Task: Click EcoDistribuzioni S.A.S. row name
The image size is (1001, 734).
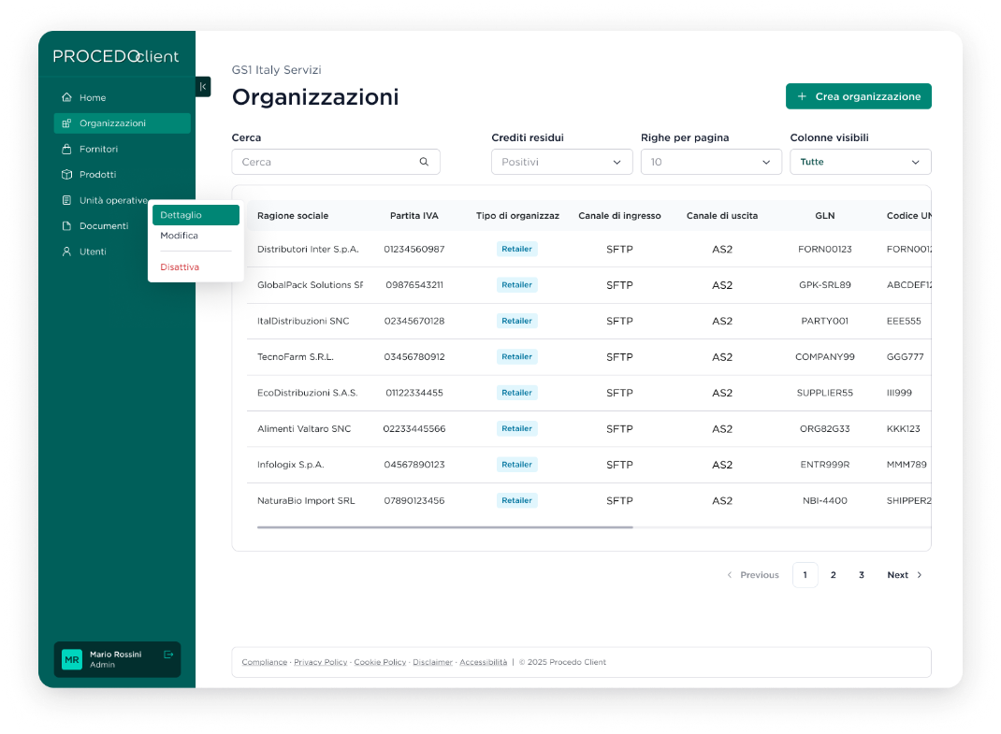Action: click(x=308, y=393)
